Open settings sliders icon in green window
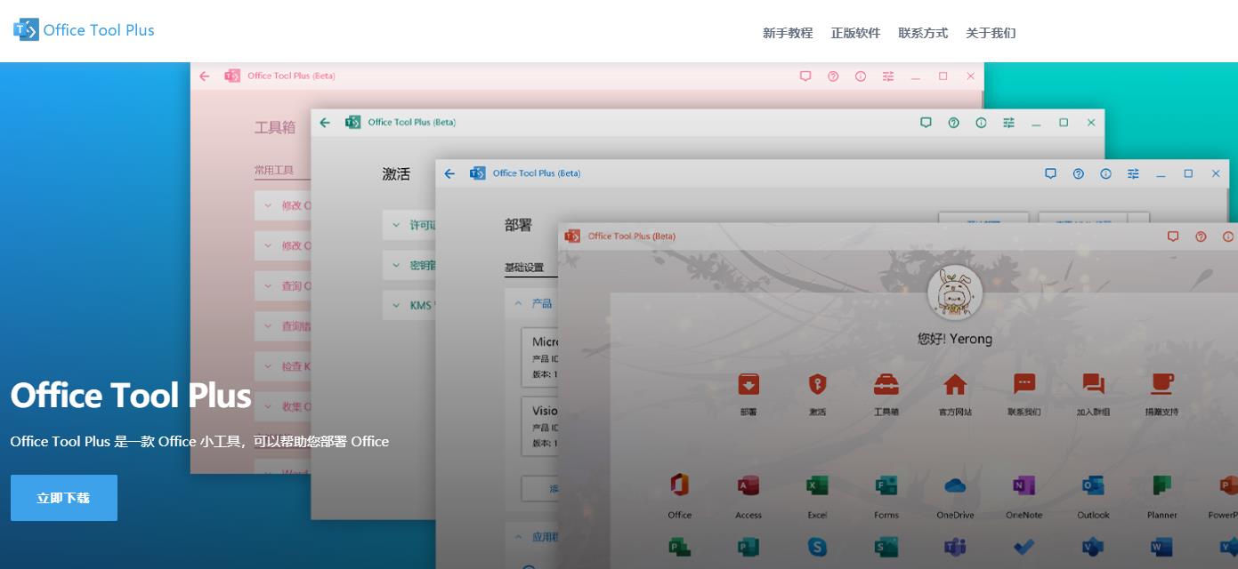Screen dimensions: 1238x569 coord(1008,123)
